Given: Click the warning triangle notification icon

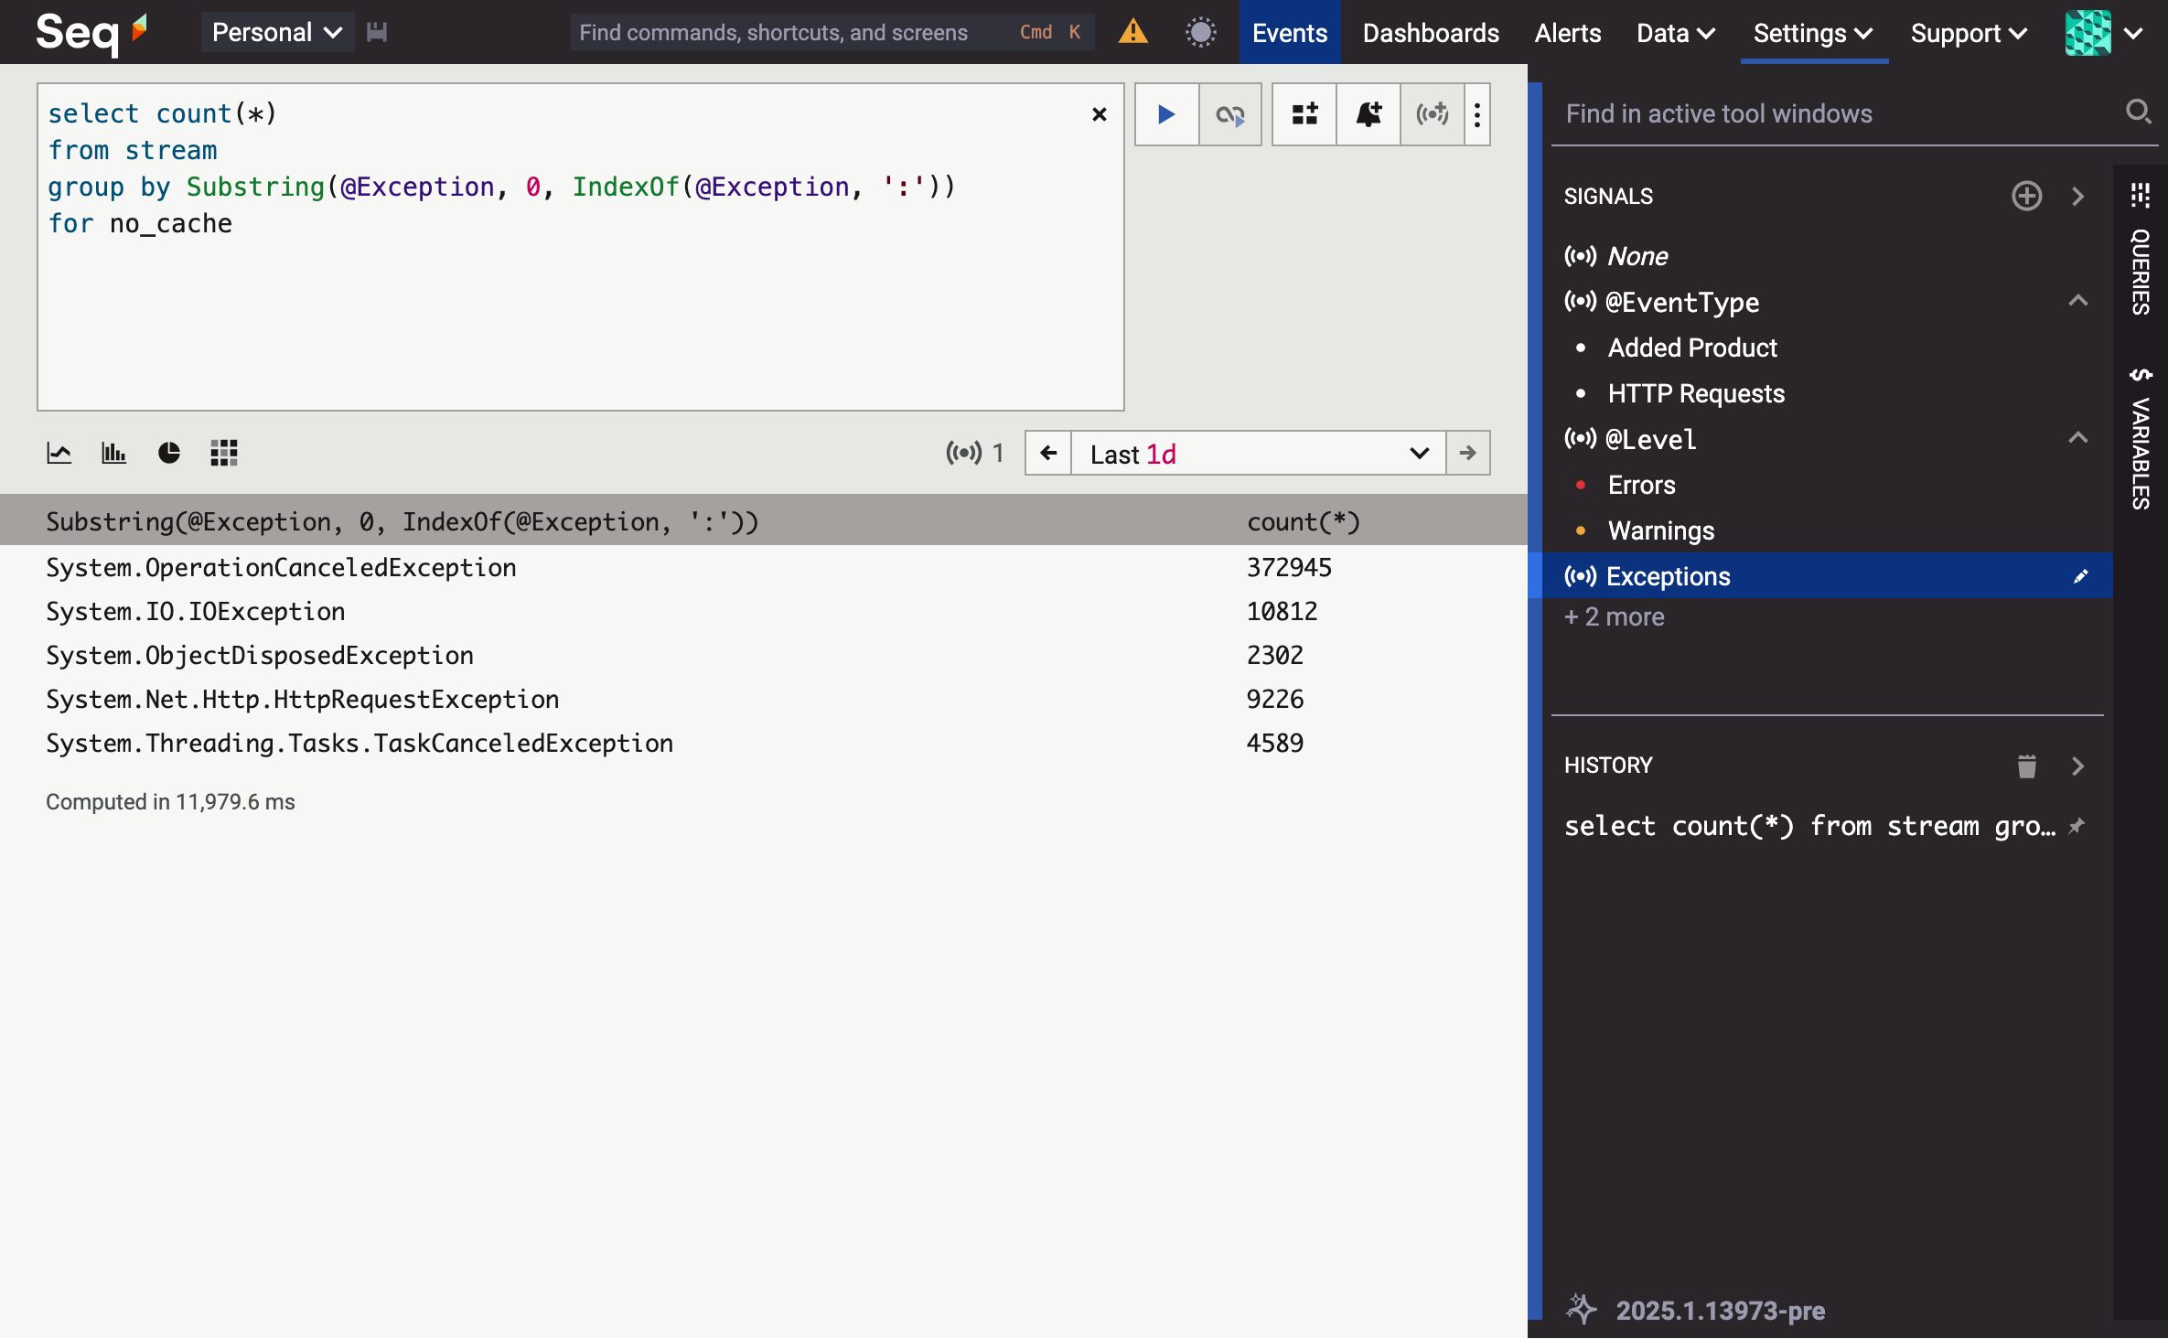Looking at the screenshot, I should point(1132,32).
